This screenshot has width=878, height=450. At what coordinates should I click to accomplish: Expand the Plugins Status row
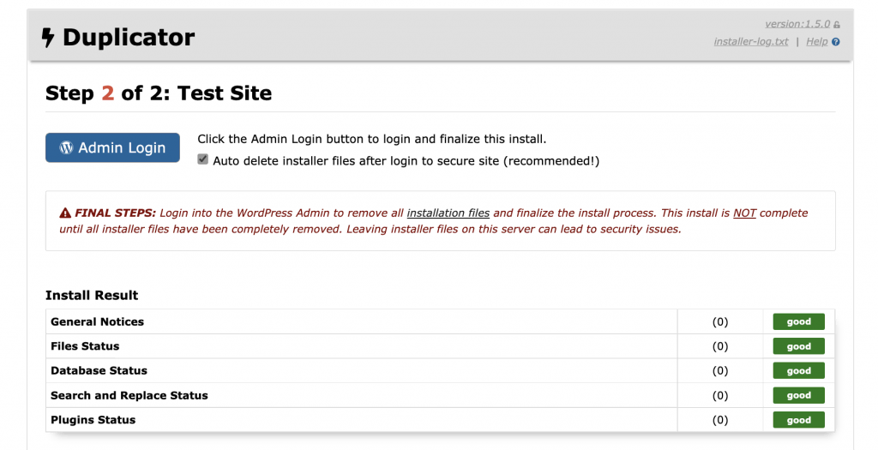pyautogui.click(x=93, y=420)
